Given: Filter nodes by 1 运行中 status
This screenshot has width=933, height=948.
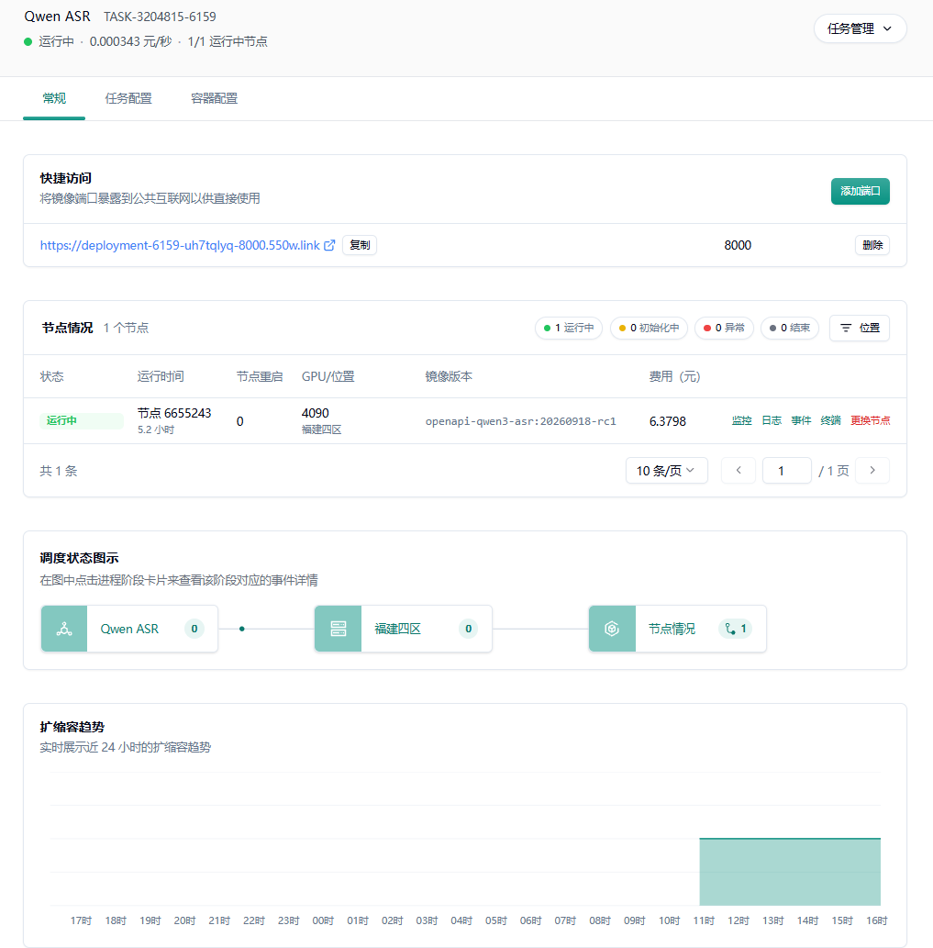Looking at the screenshot, I should click(569, 328).
